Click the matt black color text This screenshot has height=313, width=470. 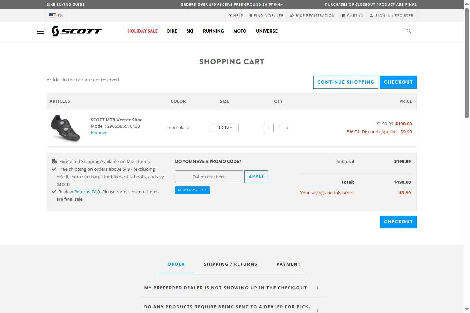coord(178,128)
